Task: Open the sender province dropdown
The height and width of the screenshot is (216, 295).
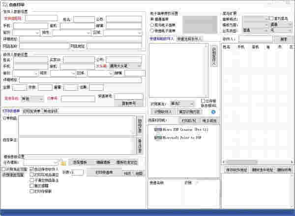Action: (26, 33)
